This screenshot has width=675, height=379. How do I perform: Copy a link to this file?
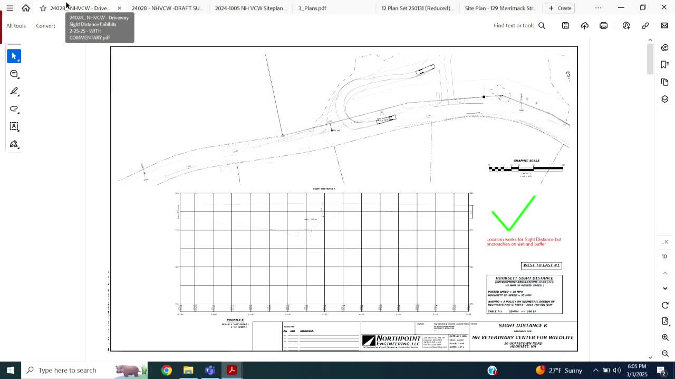point(645,25)
